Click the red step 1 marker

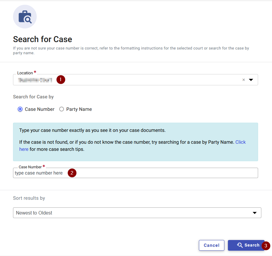pos(61,79)
